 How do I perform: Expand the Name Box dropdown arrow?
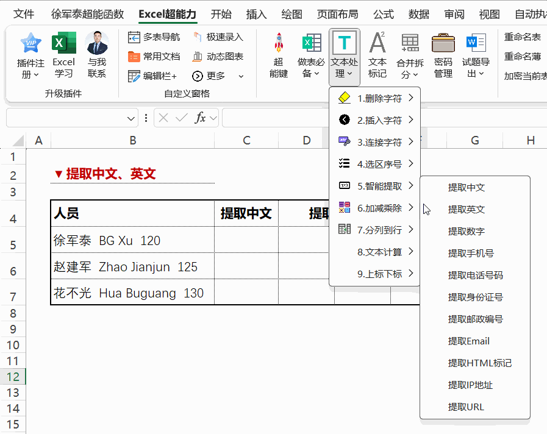(131, 118)
